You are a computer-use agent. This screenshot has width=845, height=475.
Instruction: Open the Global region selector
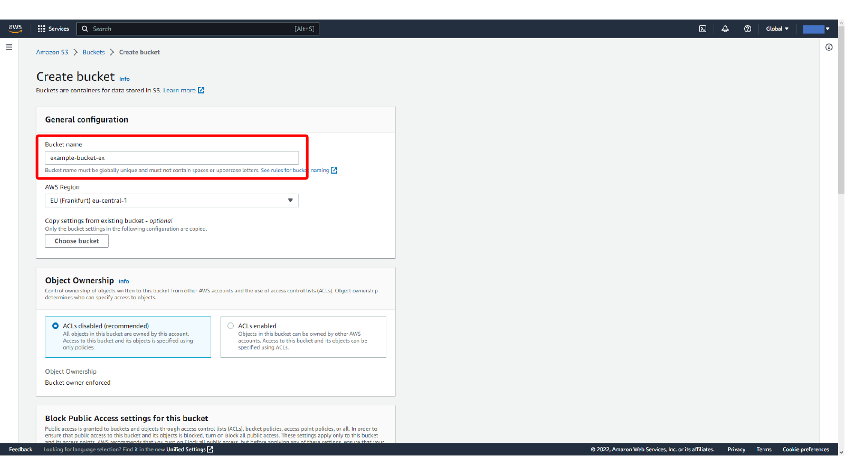click(x=777, y=28)
